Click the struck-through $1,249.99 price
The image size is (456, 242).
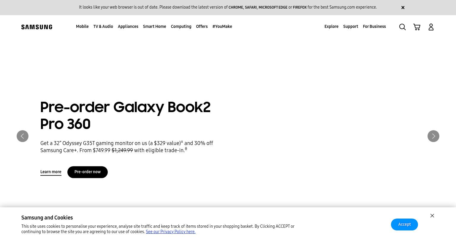pos(122,150)
